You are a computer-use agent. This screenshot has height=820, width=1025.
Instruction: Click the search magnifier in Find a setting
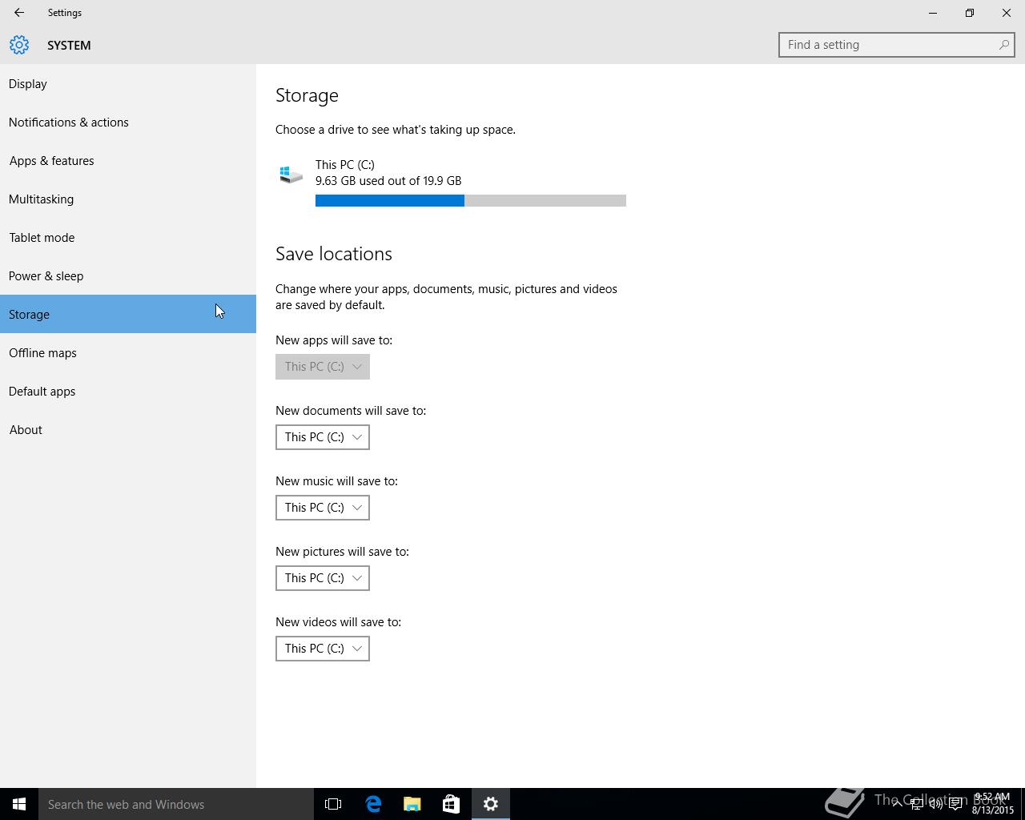(1003, 45)
